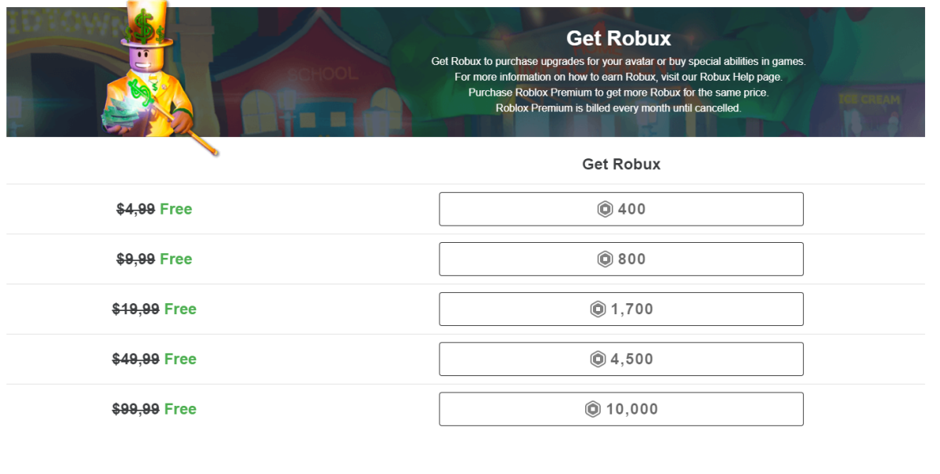The width and height of the screenshot is (940, 474).
Task: Click the Robux icon beside 4,500
Action: 598,360
